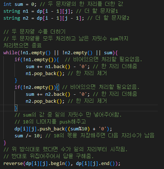Click 'sum /= 10;' statement
This screenshot has width=164, height=169.
click(28, 136)
